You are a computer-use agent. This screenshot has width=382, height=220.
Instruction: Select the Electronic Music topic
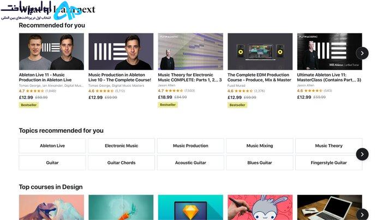pyautogui.click(x=121, y=146)
